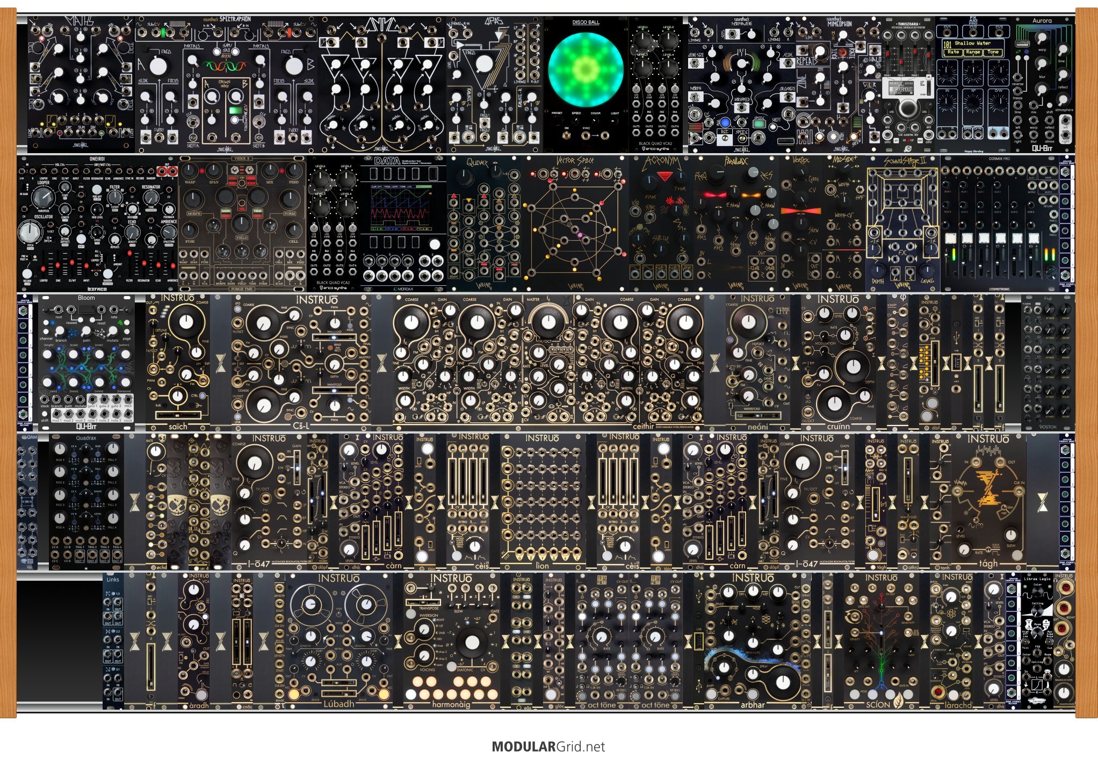This screenshot has width=1098, height=758.
Task: Select the Disco Ball glowing light display
Action: [x=585, y=69]
